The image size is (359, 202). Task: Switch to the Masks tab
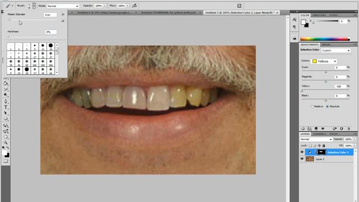326,44
